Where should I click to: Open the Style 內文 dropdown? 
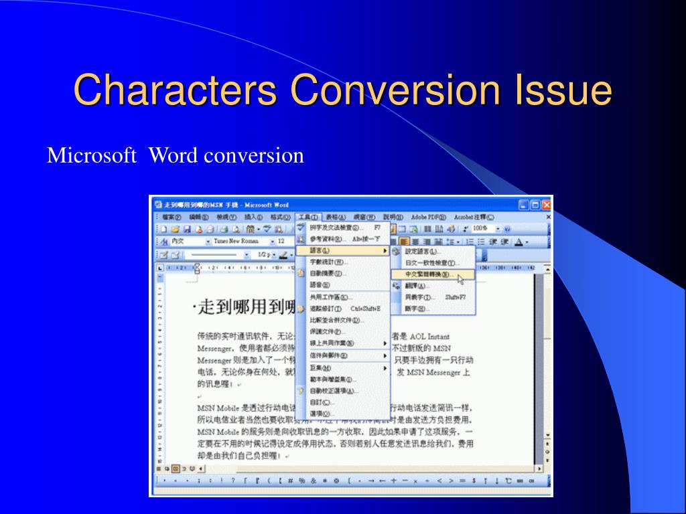[208, 242]
